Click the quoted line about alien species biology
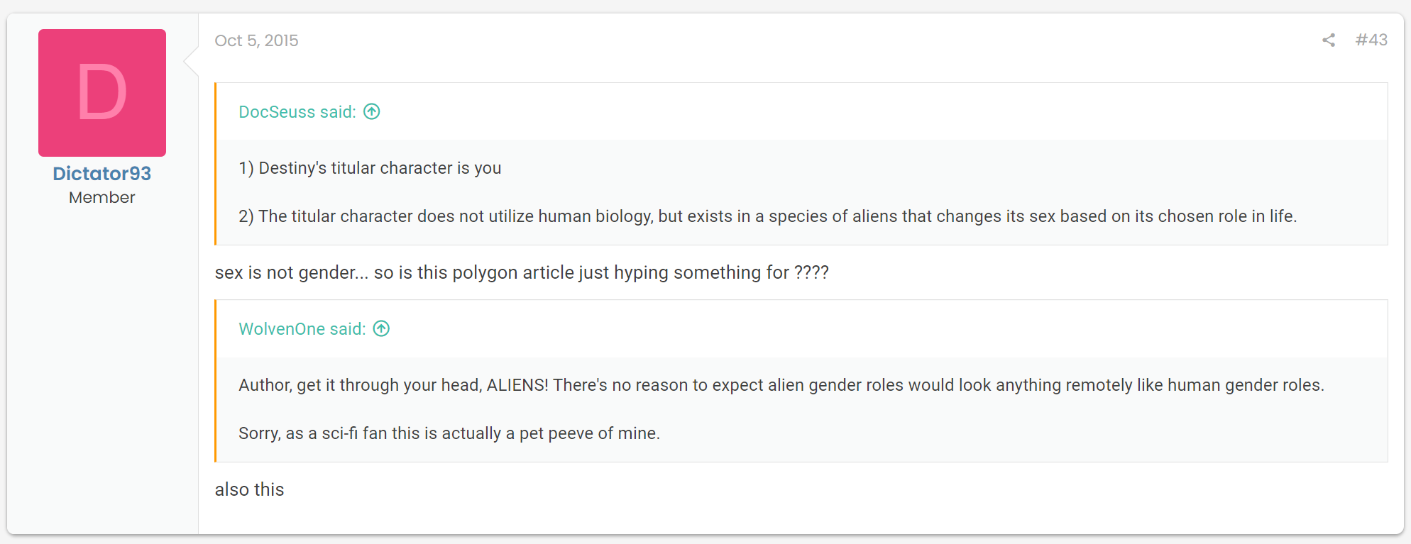The width and height of the screenshot is (1411, 544). point(768,216)
